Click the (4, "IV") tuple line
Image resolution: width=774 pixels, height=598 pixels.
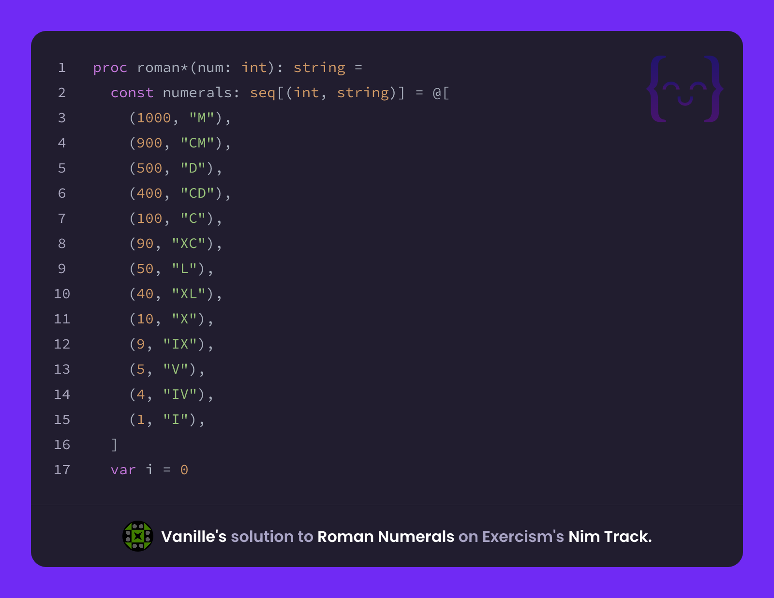[x=171, y=394]
